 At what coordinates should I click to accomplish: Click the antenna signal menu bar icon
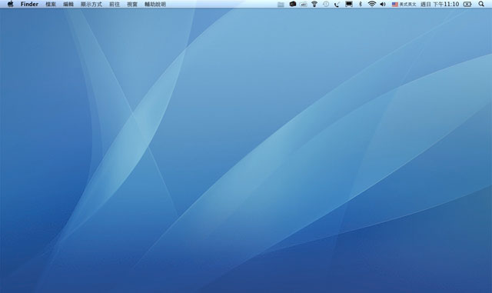(314, 4)
